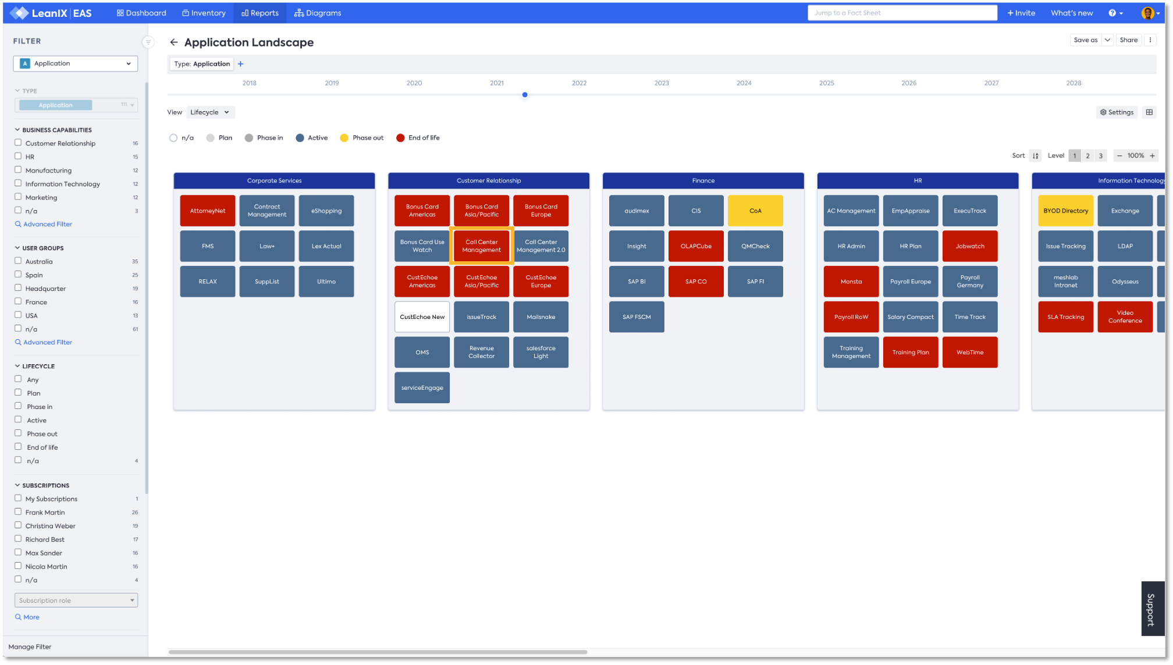Click the back arrow beside Application Landscape
The width and height of the screenshot is (1173, 665).
click(173, 42)
